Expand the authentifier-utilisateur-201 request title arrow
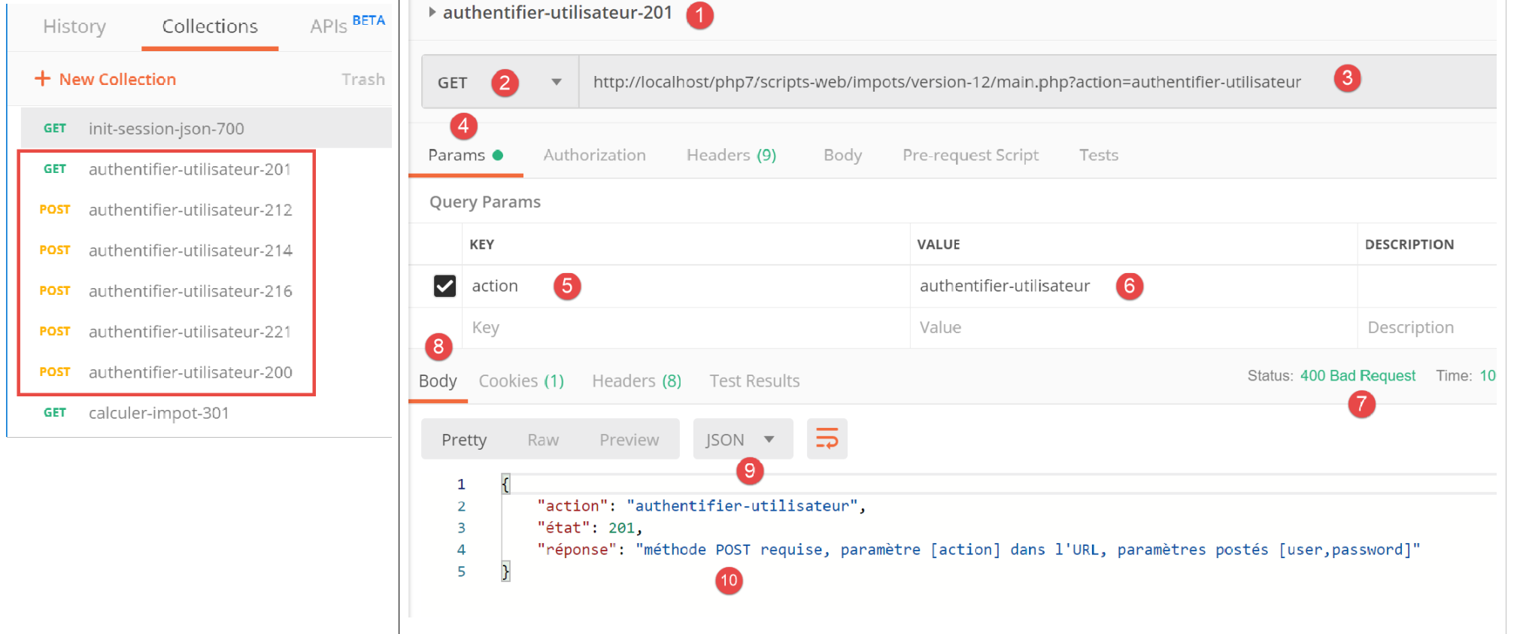 click(432, 12)
